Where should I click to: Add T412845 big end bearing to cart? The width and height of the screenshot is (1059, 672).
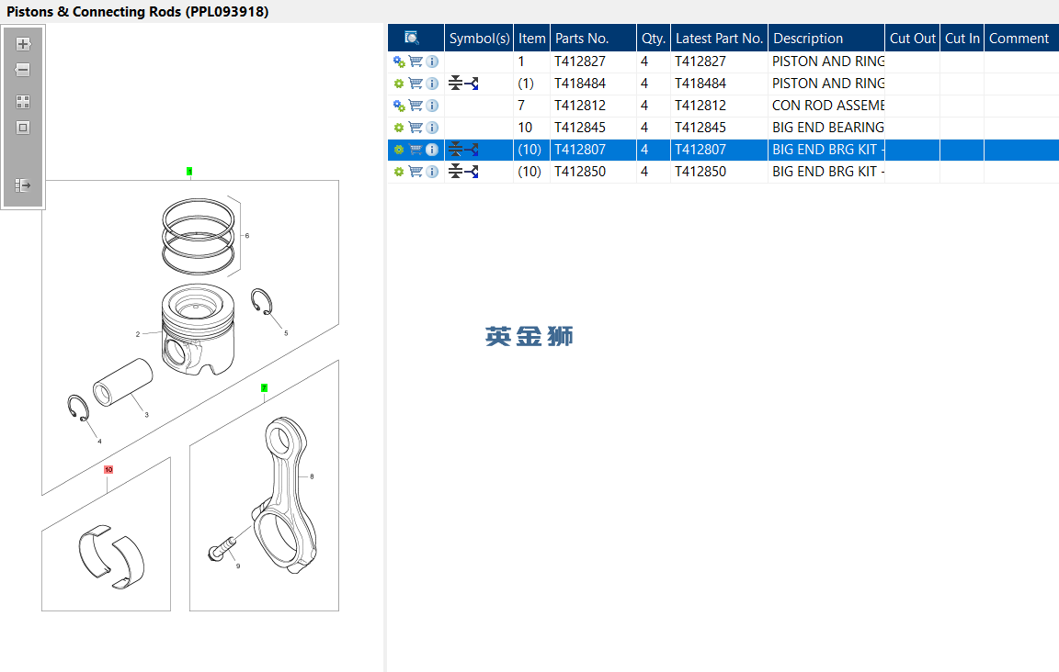click(416, 128)
